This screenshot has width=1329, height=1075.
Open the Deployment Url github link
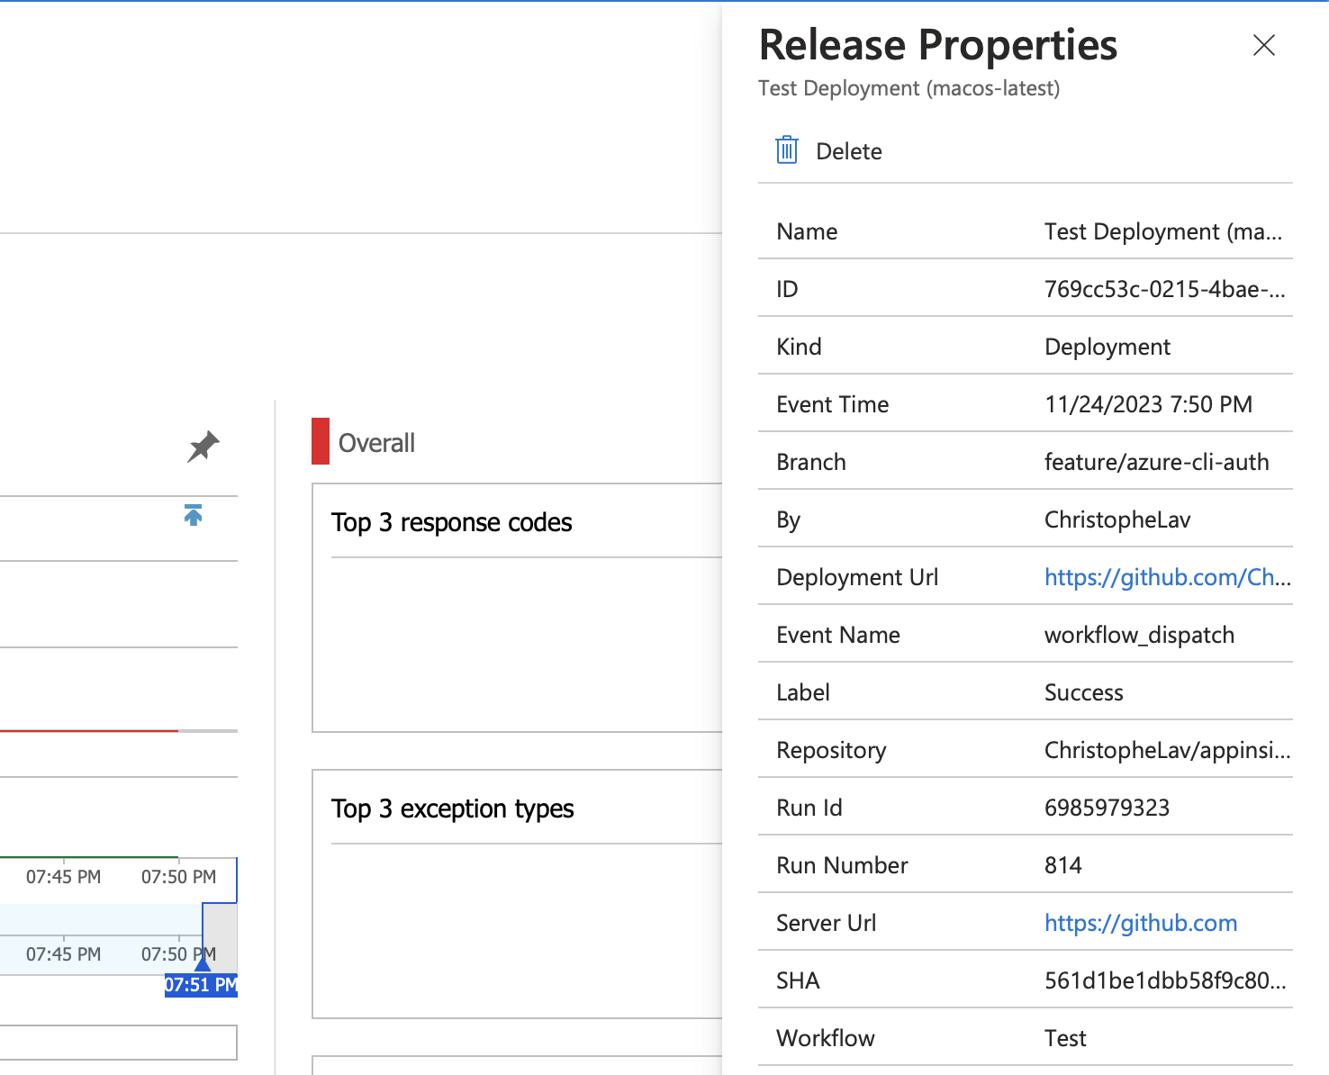[x=1168, y=577]
